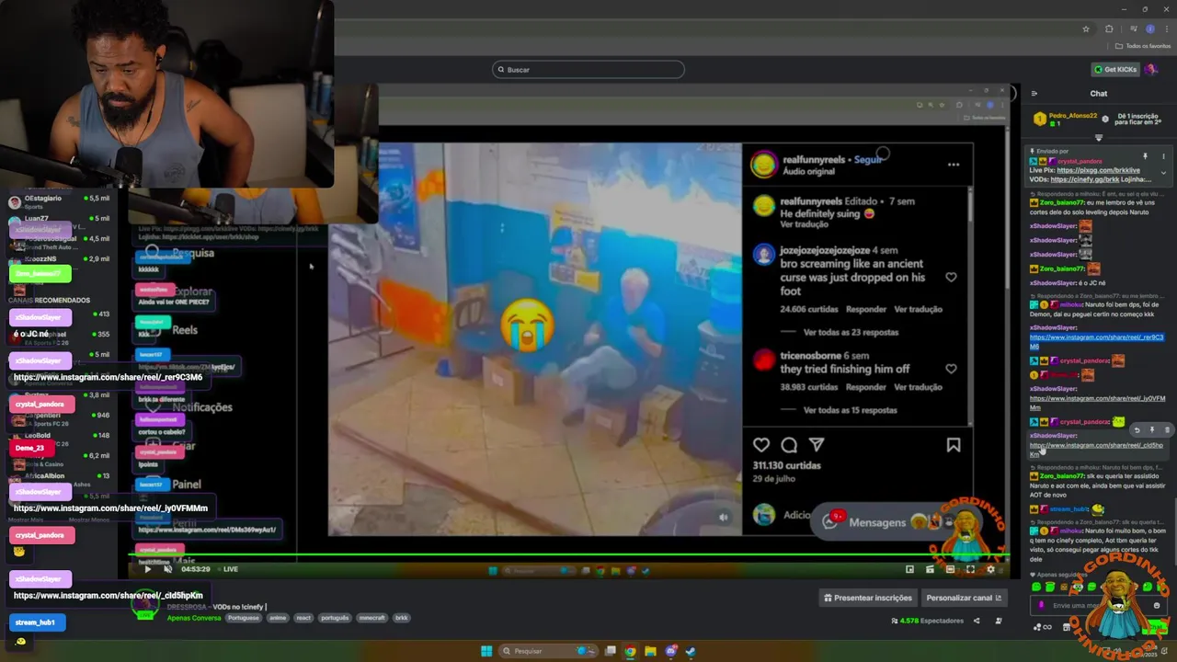Image resolution: width=1177 pixels, height=662 pixels.
Task: Open File Explorer from the Windows taskbar
Action: click(650, 651)
